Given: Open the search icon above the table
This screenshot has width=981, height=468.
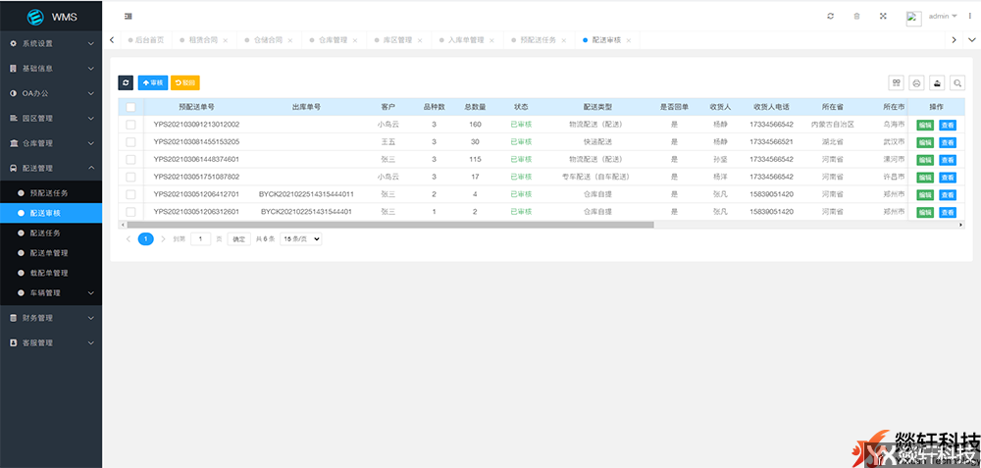Looking at the screenshot, I should pos(957,83).
